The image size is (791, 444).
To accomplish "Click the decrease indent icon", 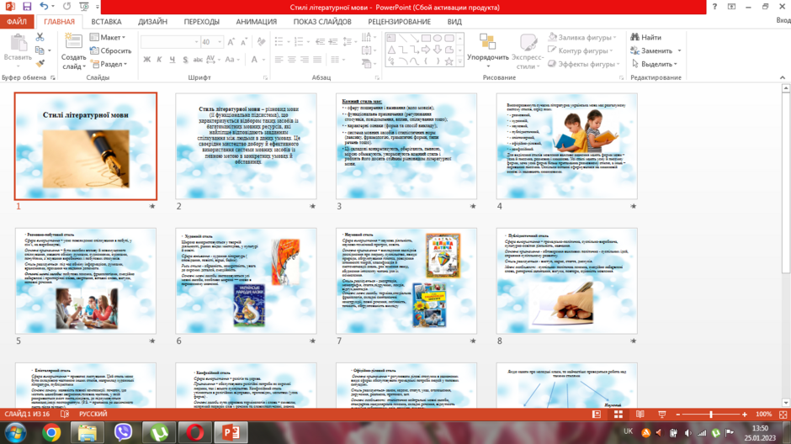I will click(320, 42).
